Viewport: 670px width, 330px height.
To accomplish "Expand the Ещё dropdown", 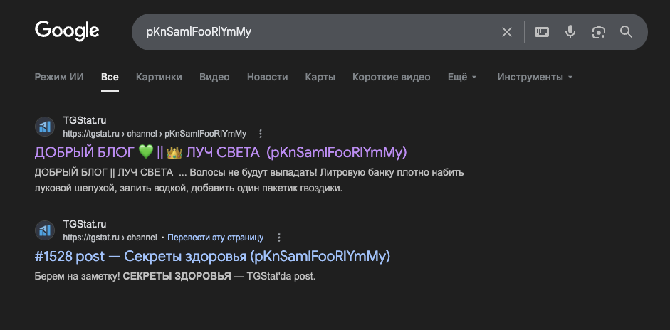I will pos(462,77).
